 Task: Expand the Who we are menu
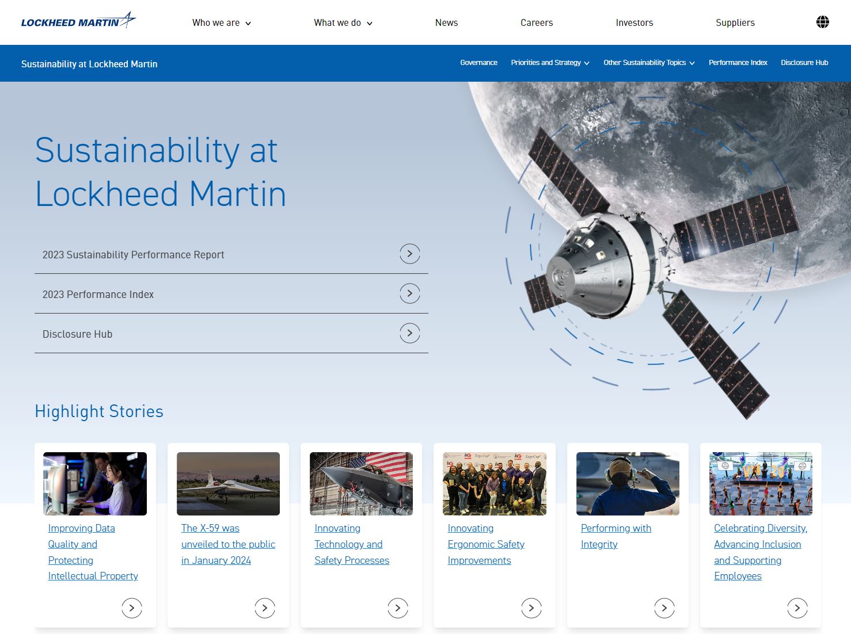(222, 23)
